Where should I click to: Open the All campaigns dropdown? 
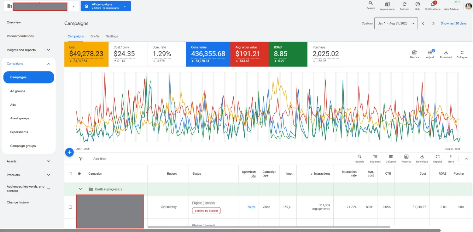pos(106,6)
